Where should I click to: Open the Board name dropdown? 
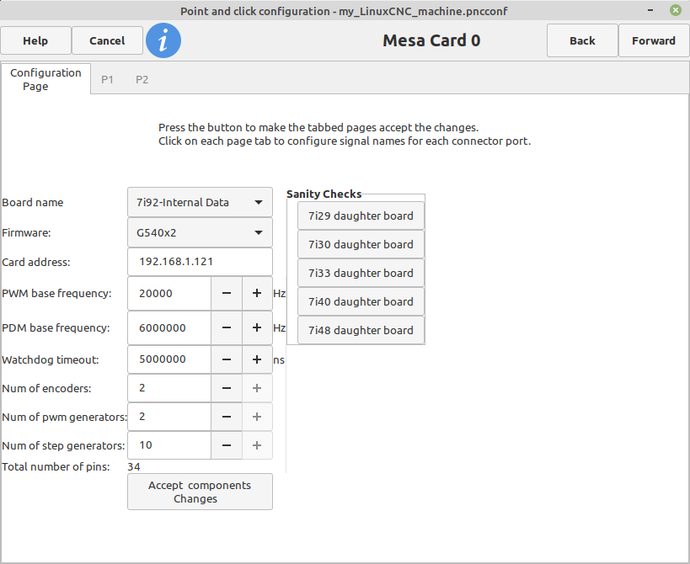[x=200, y=202]
